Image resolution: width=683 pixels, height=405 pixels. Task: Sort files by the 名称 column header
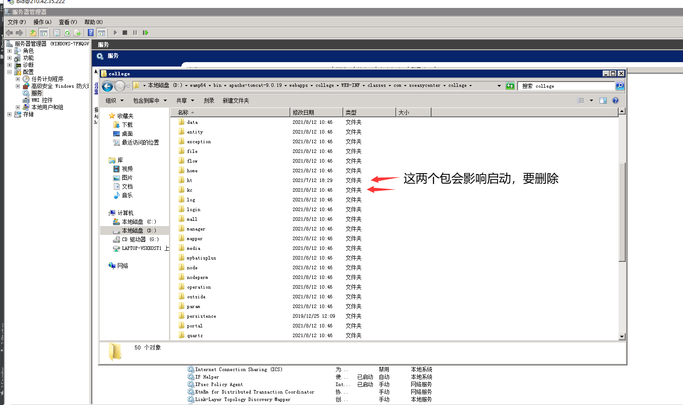(x=229, y=112)
